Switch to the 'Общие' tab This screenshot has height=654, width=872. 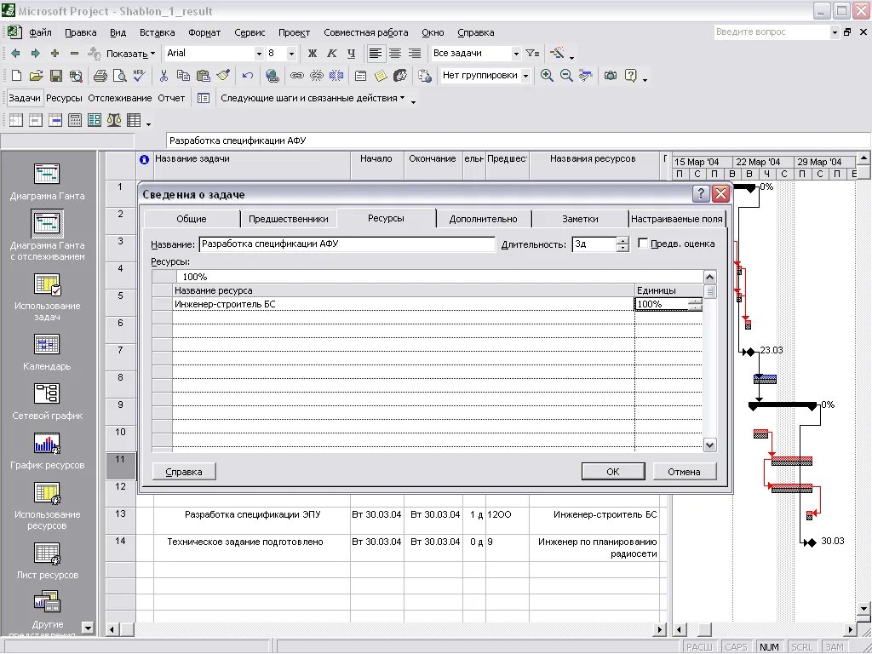(x=192, y=219)
